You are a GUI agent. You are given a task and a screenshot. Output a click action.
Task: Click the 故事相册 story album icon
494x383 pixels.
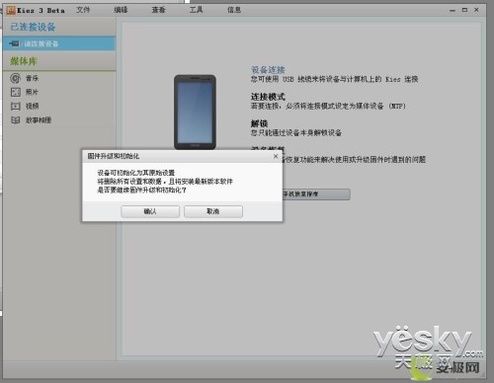pos(16,120)
